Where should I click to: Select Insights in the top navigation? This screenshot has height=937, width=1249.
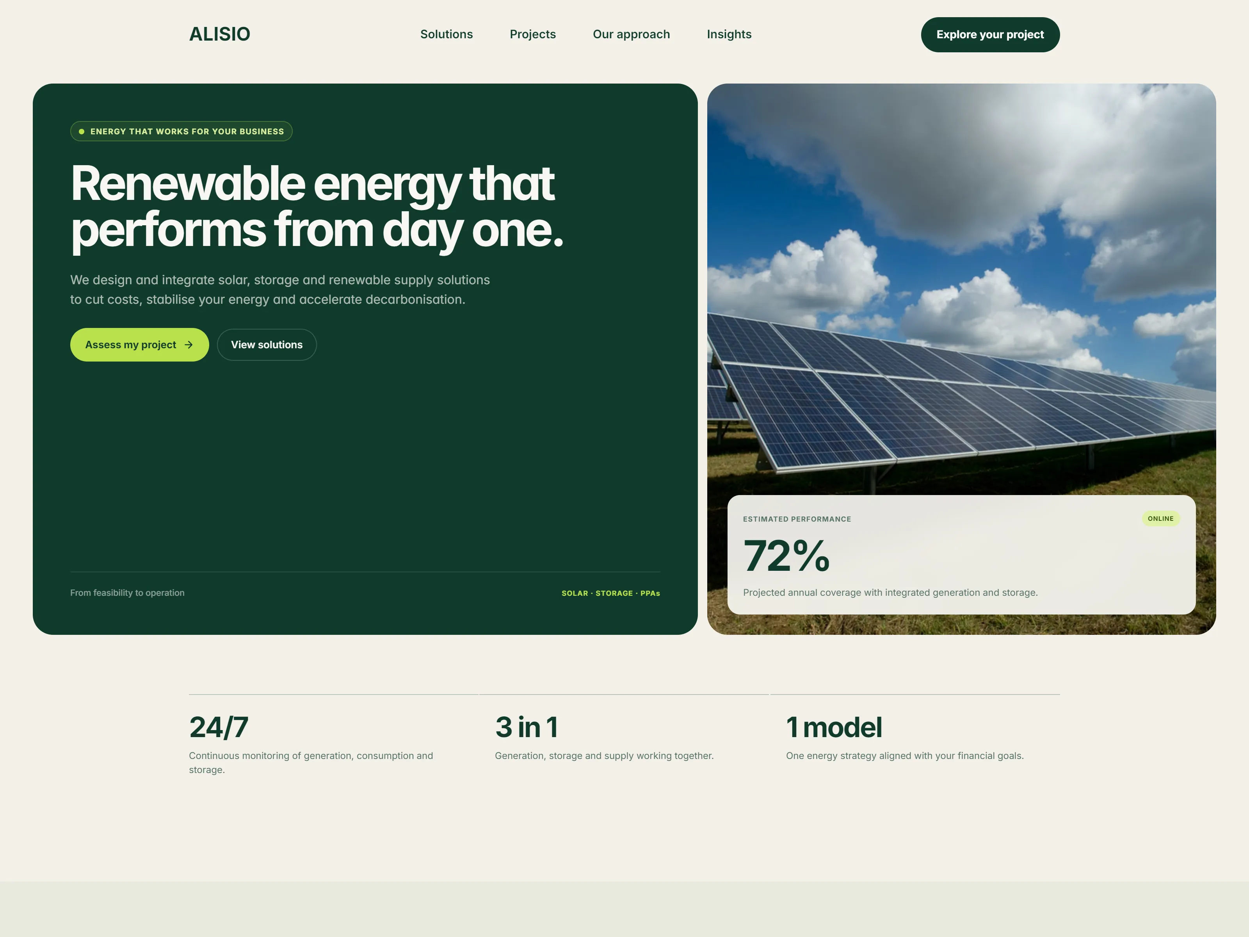point(729,34)
